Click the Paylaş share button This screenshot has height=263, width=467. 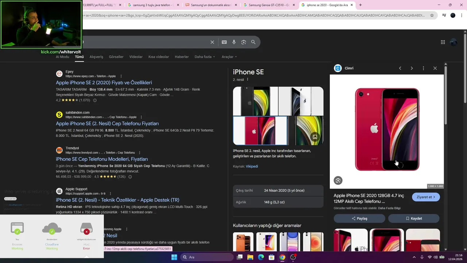pos(359,218)
